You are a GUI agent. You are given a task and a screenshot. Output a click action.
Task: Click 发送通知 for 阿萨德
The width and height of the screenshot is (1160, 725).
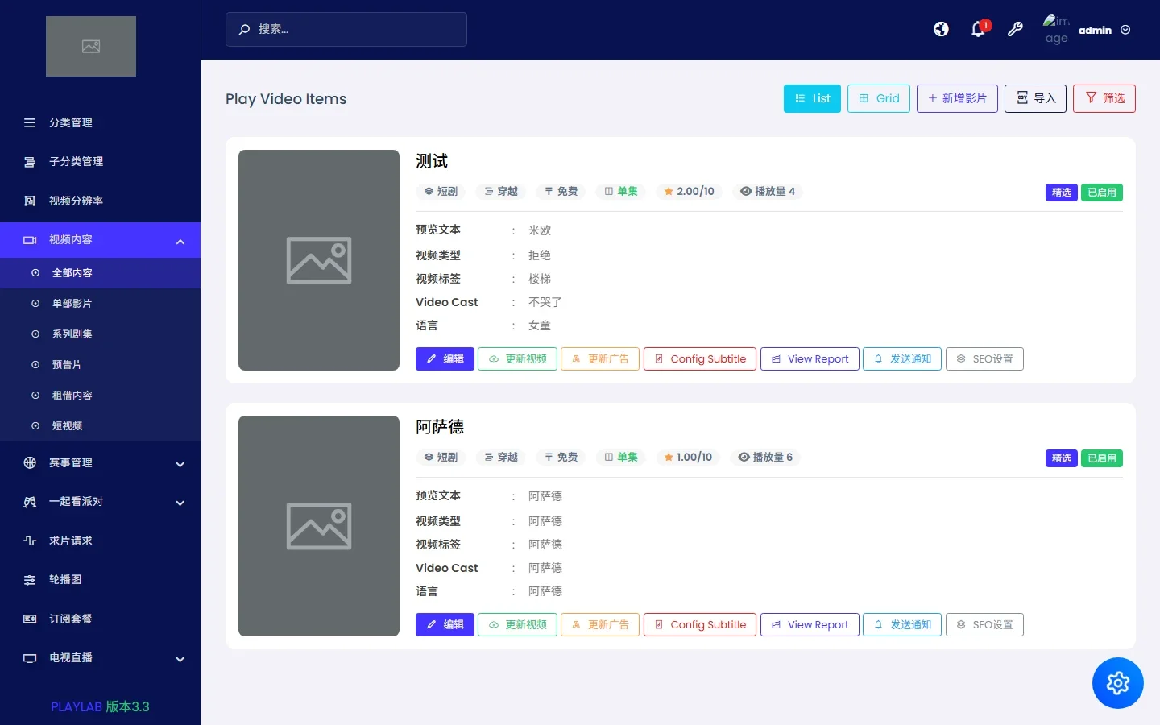point(902,624)
